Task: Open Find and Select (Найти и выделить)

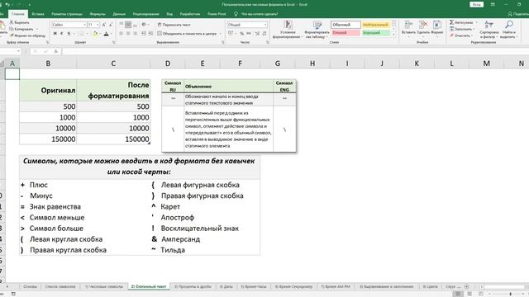Action: tap(509, 30)
